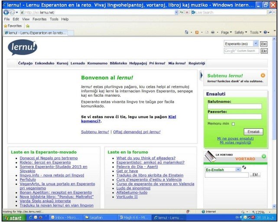The image size is (279, 222).
Task: Open the Favorites menu in the menu bar
Action: (x=39, y=19)
